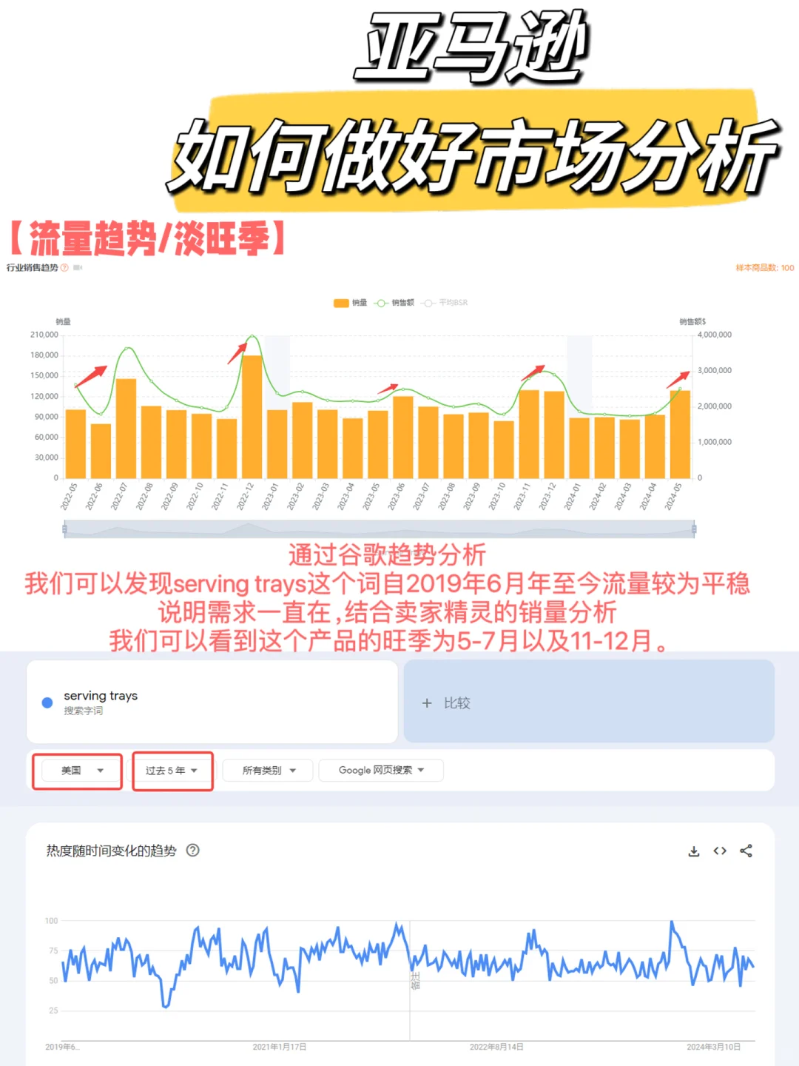Click the video icon beside 行业销售趋势

[78, 268]
